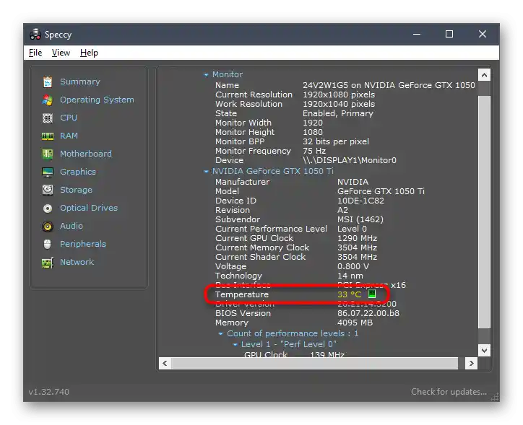The height and width of the screenshot is (425, 523).
Task: Select the Technology 14 nm row
Action: click(x=289, y=276)
